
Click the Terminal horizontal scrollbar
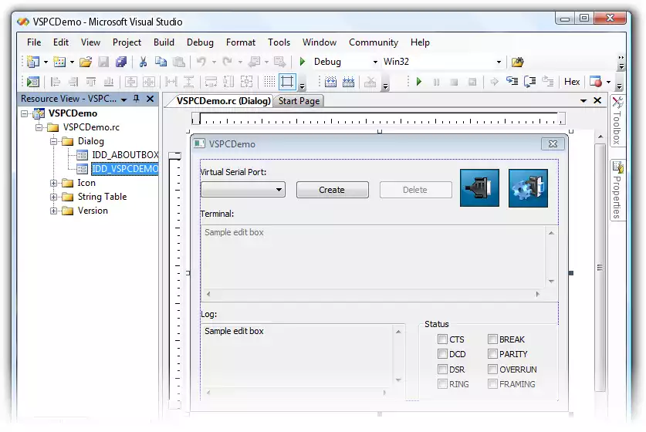click(x=373, y=294)
